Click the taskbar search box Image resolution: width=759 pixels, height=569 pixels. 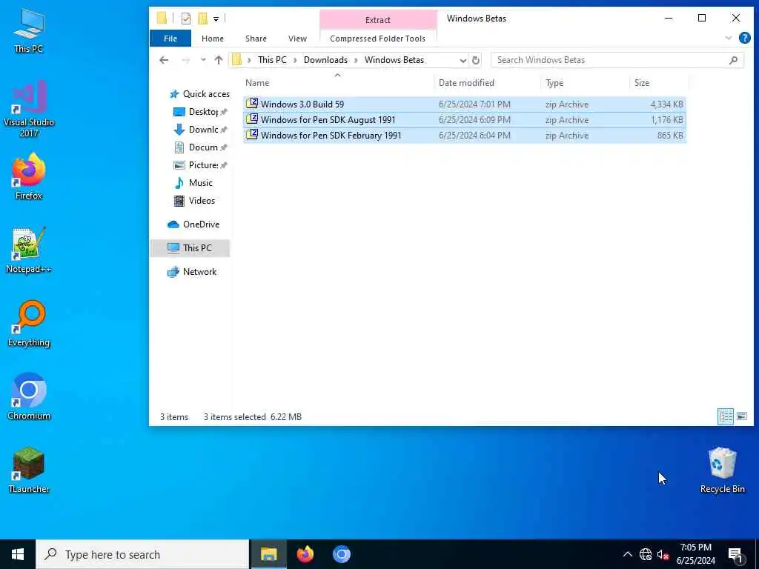pos(142,554)
